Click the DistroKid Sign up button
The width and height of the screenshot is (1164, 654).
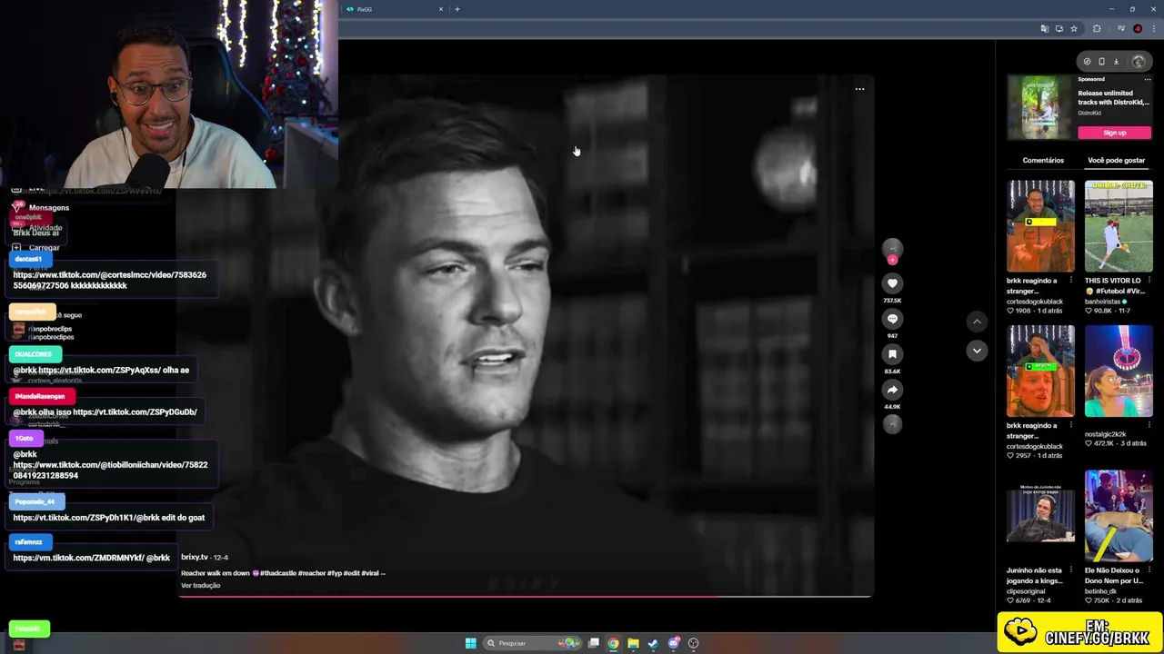coord(1114,133)
